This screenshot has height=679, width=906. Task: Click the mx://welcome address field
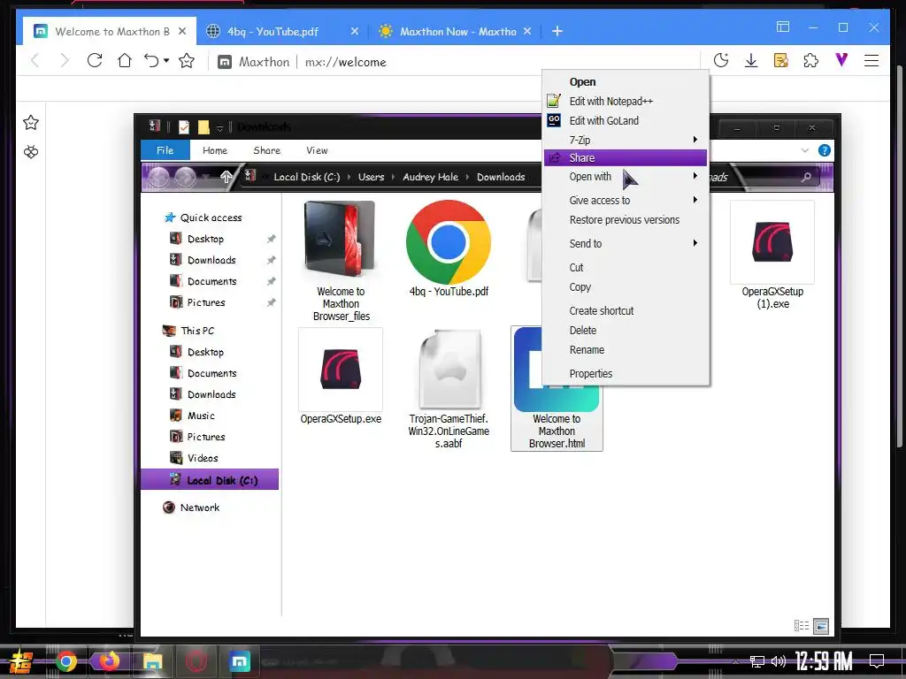(x=346, y=62)
